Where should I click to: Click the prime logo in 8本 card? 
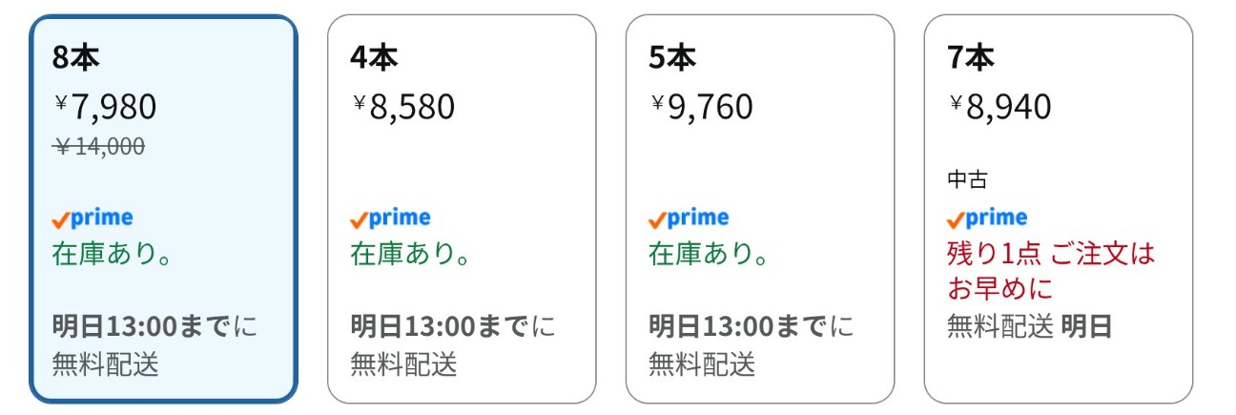93,218
